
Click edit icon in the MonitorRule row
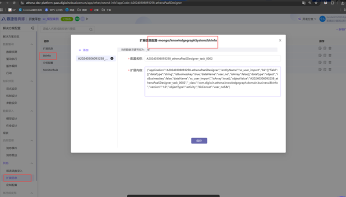pyautogui.click(x=320, y=69)
